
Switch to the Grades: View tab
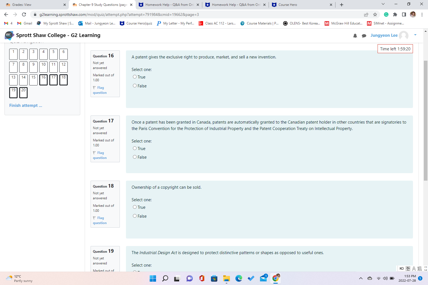point(35,5)
